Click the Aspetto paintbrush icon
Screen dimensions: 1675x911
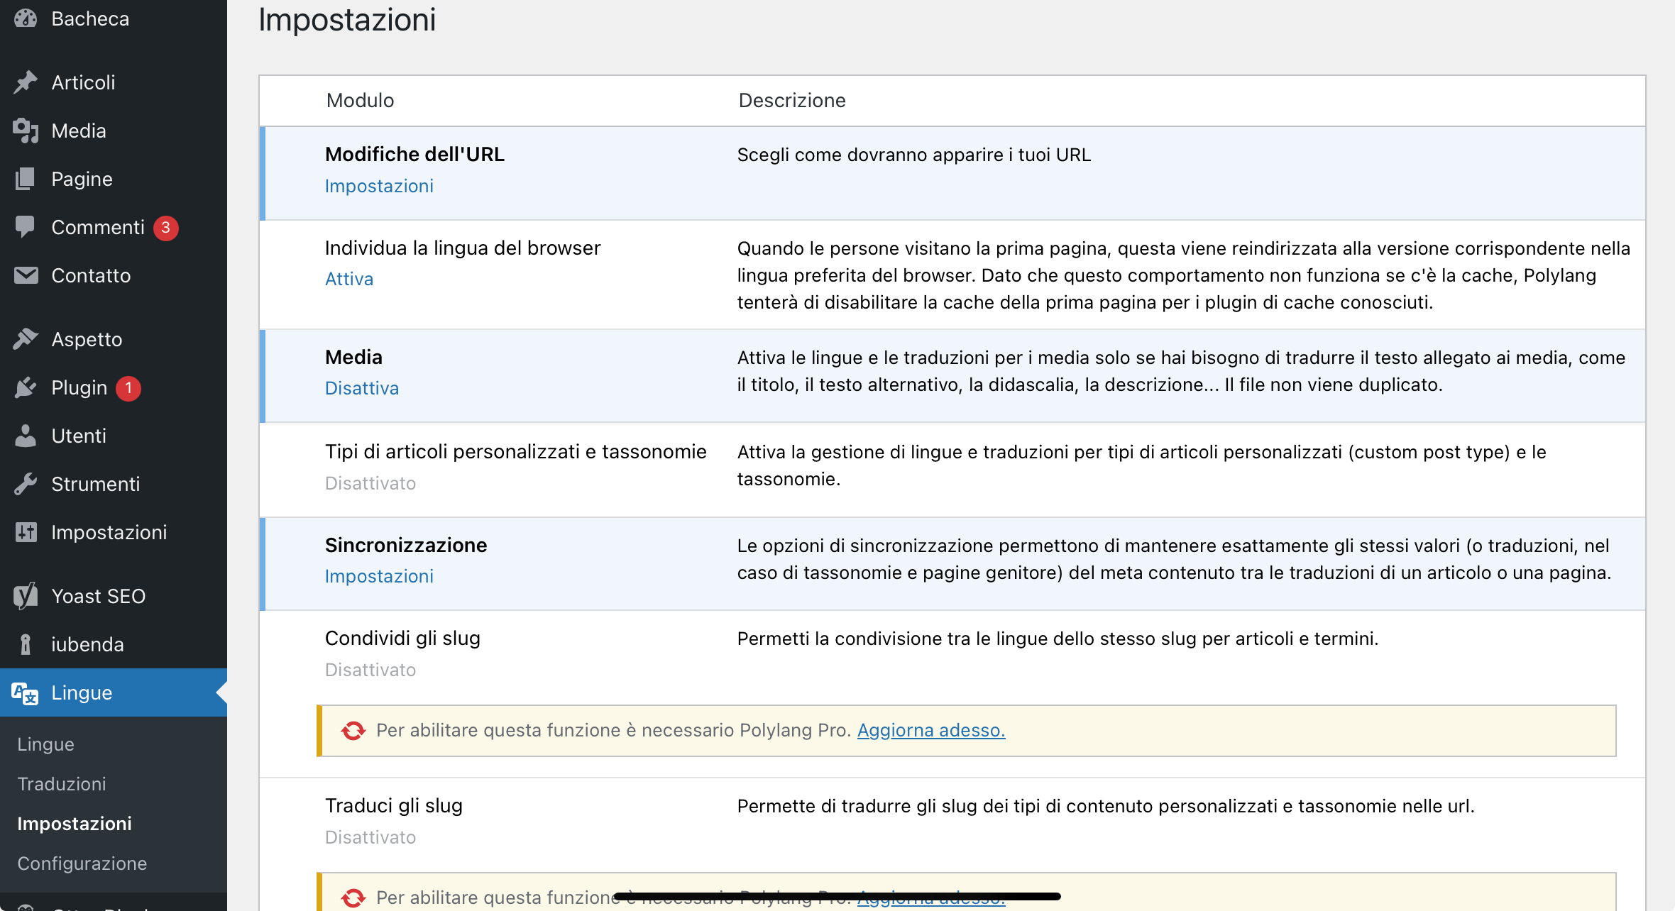point(26,339)
